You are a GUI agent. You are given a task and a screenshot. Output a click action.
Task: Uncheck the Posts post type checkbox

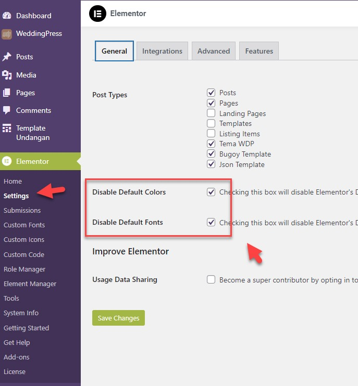tap(211, 93)
